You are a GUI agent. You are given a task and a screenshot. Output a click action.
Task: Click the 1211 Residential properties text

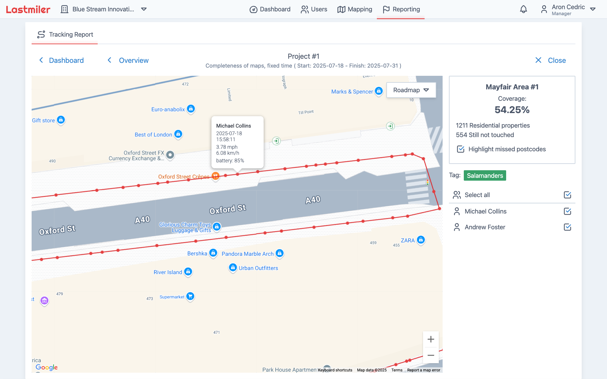coord(493,125)
